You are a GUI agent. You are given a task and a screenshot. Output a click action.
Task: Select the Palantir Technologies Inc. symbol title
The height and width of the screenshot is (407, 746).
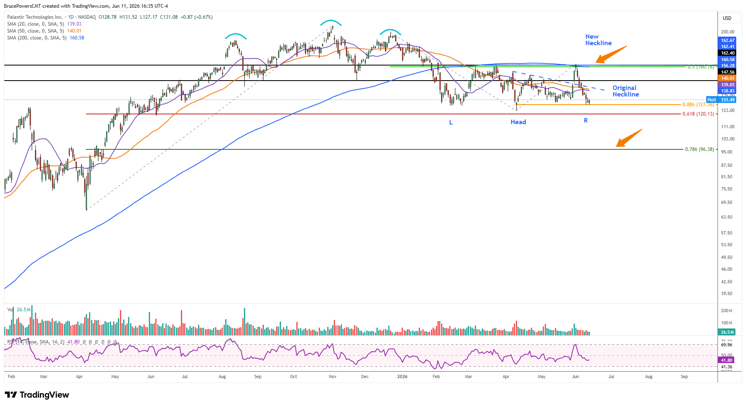pyautogui.click(x=35, y=17)
